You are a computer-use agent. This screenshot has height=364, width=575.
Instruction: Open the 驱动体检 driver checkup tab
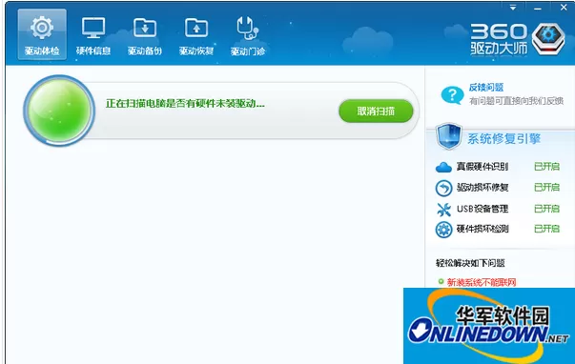tap(42, 34)
